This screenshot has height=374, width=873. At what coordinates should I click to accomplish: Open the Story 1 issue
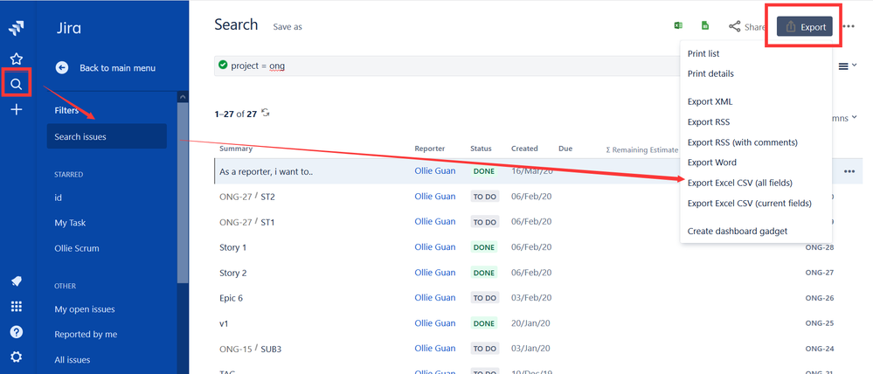pyautogui.click(x=233, y=247)
